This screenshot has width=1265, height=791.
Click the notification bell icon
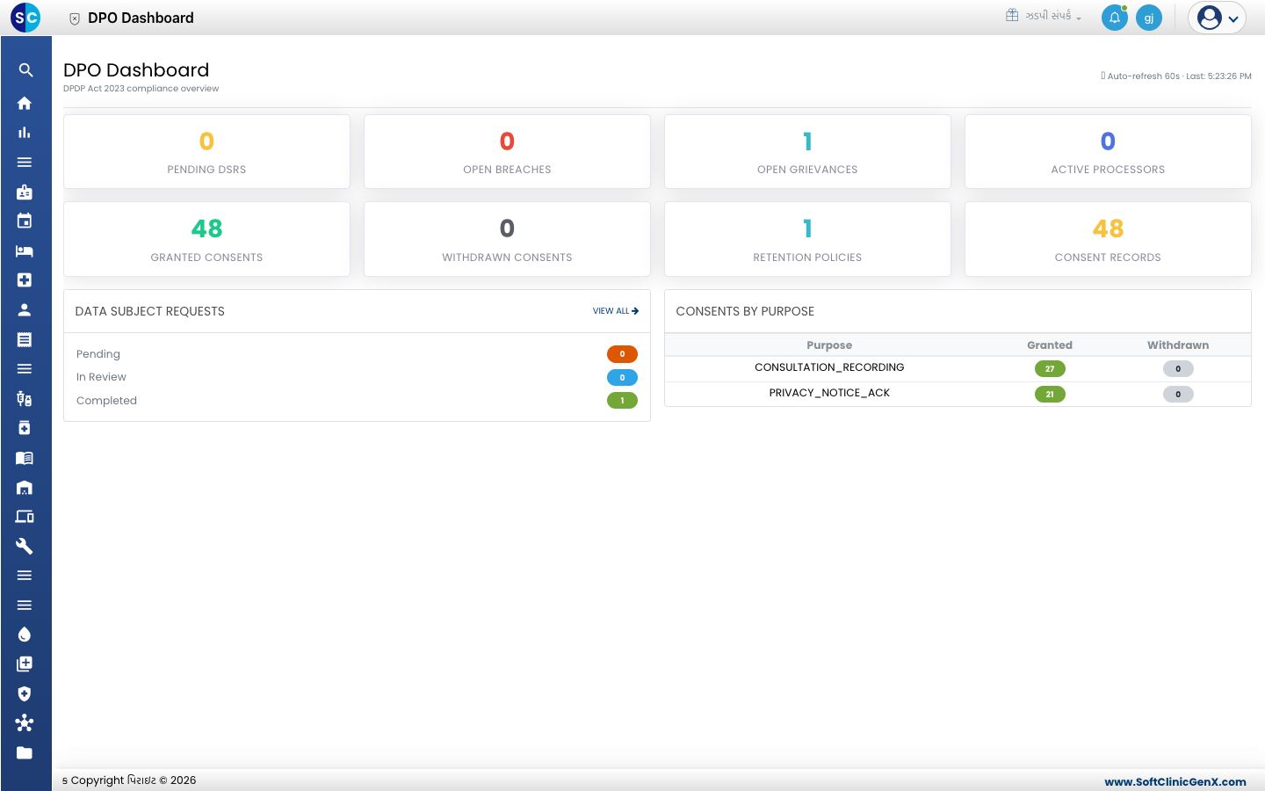1115,18
